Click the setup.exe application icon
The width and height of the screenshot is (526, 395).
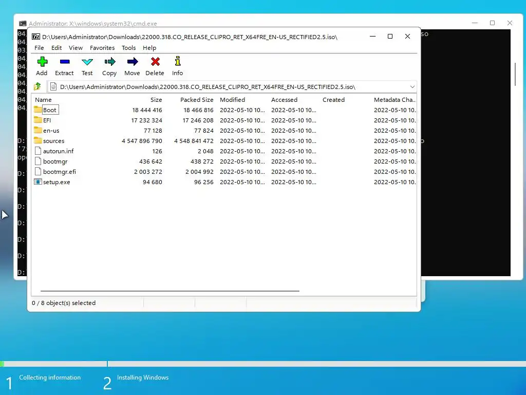[x=38, y=182]
